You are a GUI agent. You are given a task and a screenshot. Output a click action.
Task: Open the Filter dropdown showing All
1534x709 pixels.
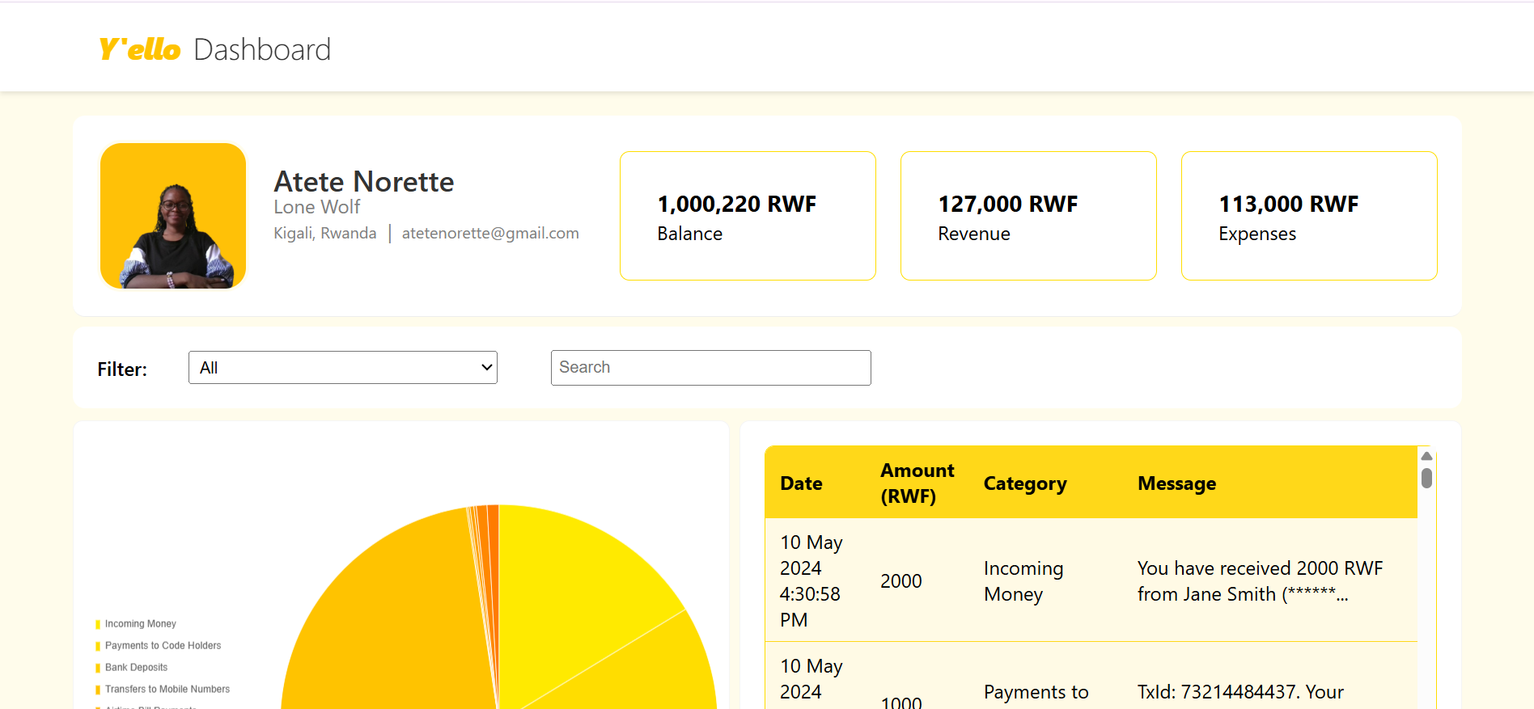(342, 368)
